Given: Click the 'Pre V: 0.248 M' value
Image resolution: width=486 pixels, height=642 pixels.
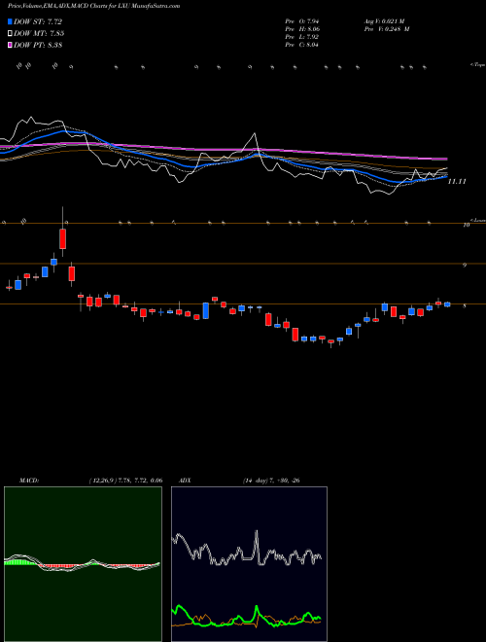Looking at the screenshot, I should coord(388,29).
